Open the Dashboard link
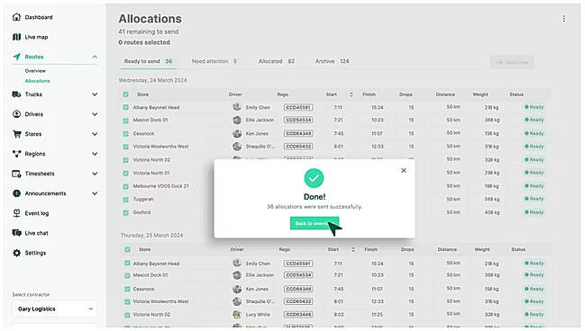 (39, 17)
